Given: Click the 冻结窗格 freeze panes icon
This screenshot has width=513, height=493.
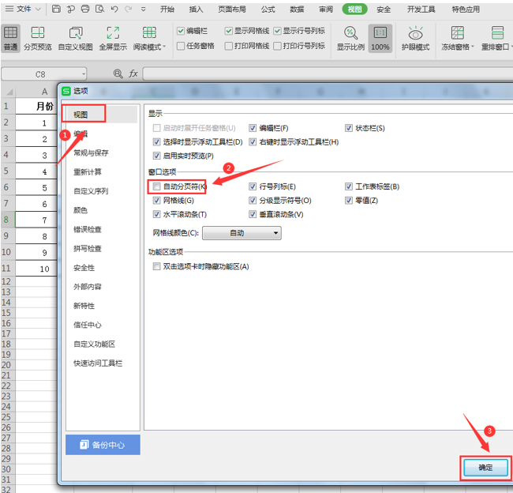Looking at the screenshot, I should 458,32.
